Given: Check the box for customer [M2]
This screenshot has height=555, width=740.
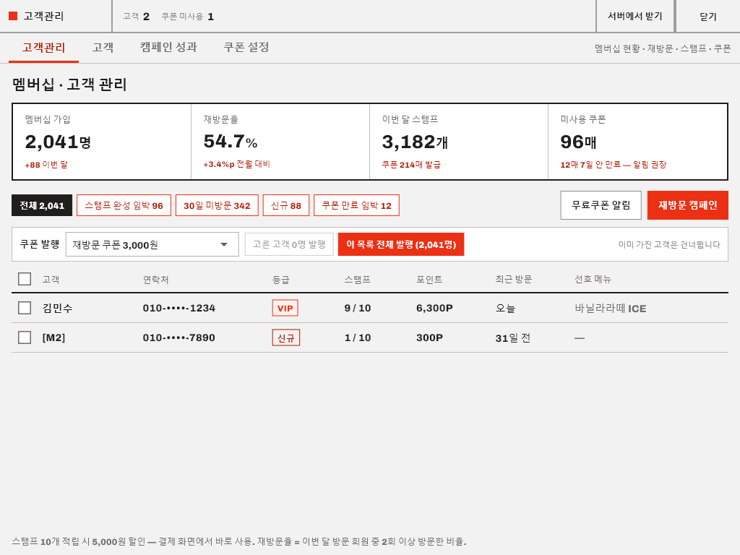Looking at the screenshot, I should [25, 337].
